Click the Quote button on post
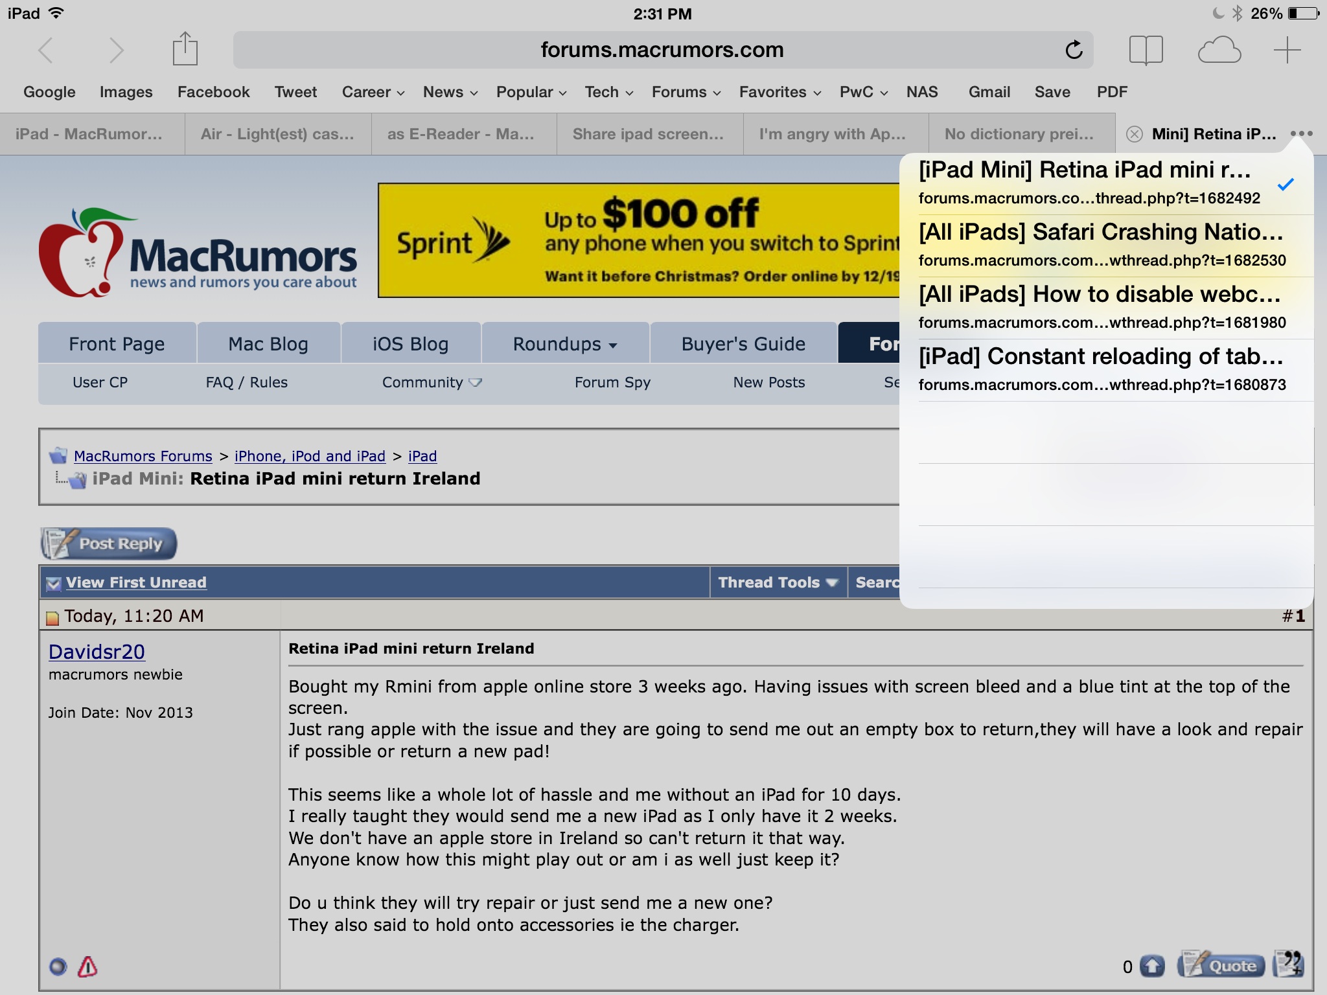 click(1221, 965)
